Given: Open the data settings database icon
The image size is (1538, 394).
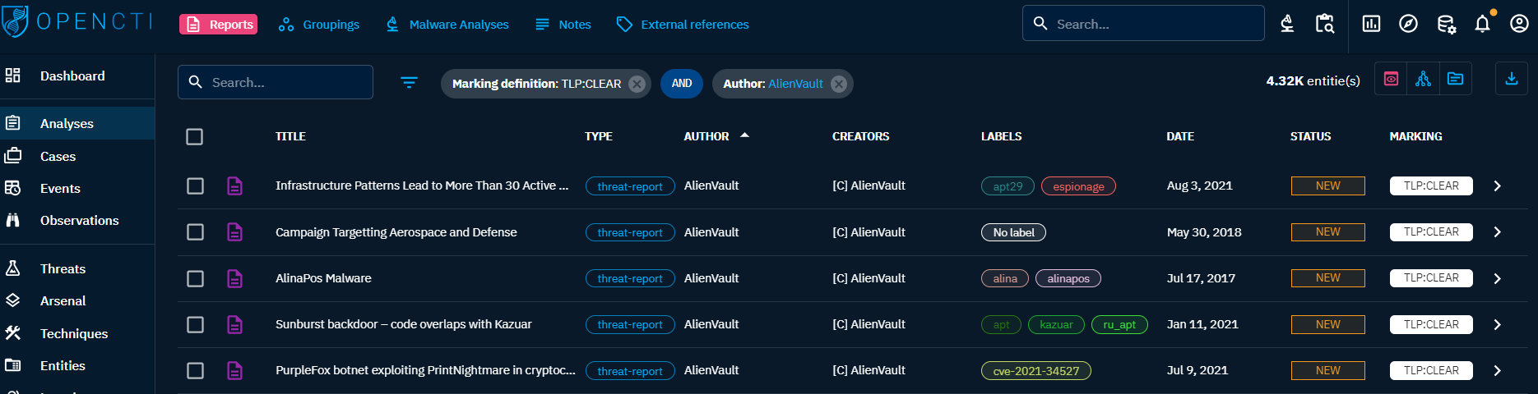Looking at the screenshot, I should (1446, 24).
